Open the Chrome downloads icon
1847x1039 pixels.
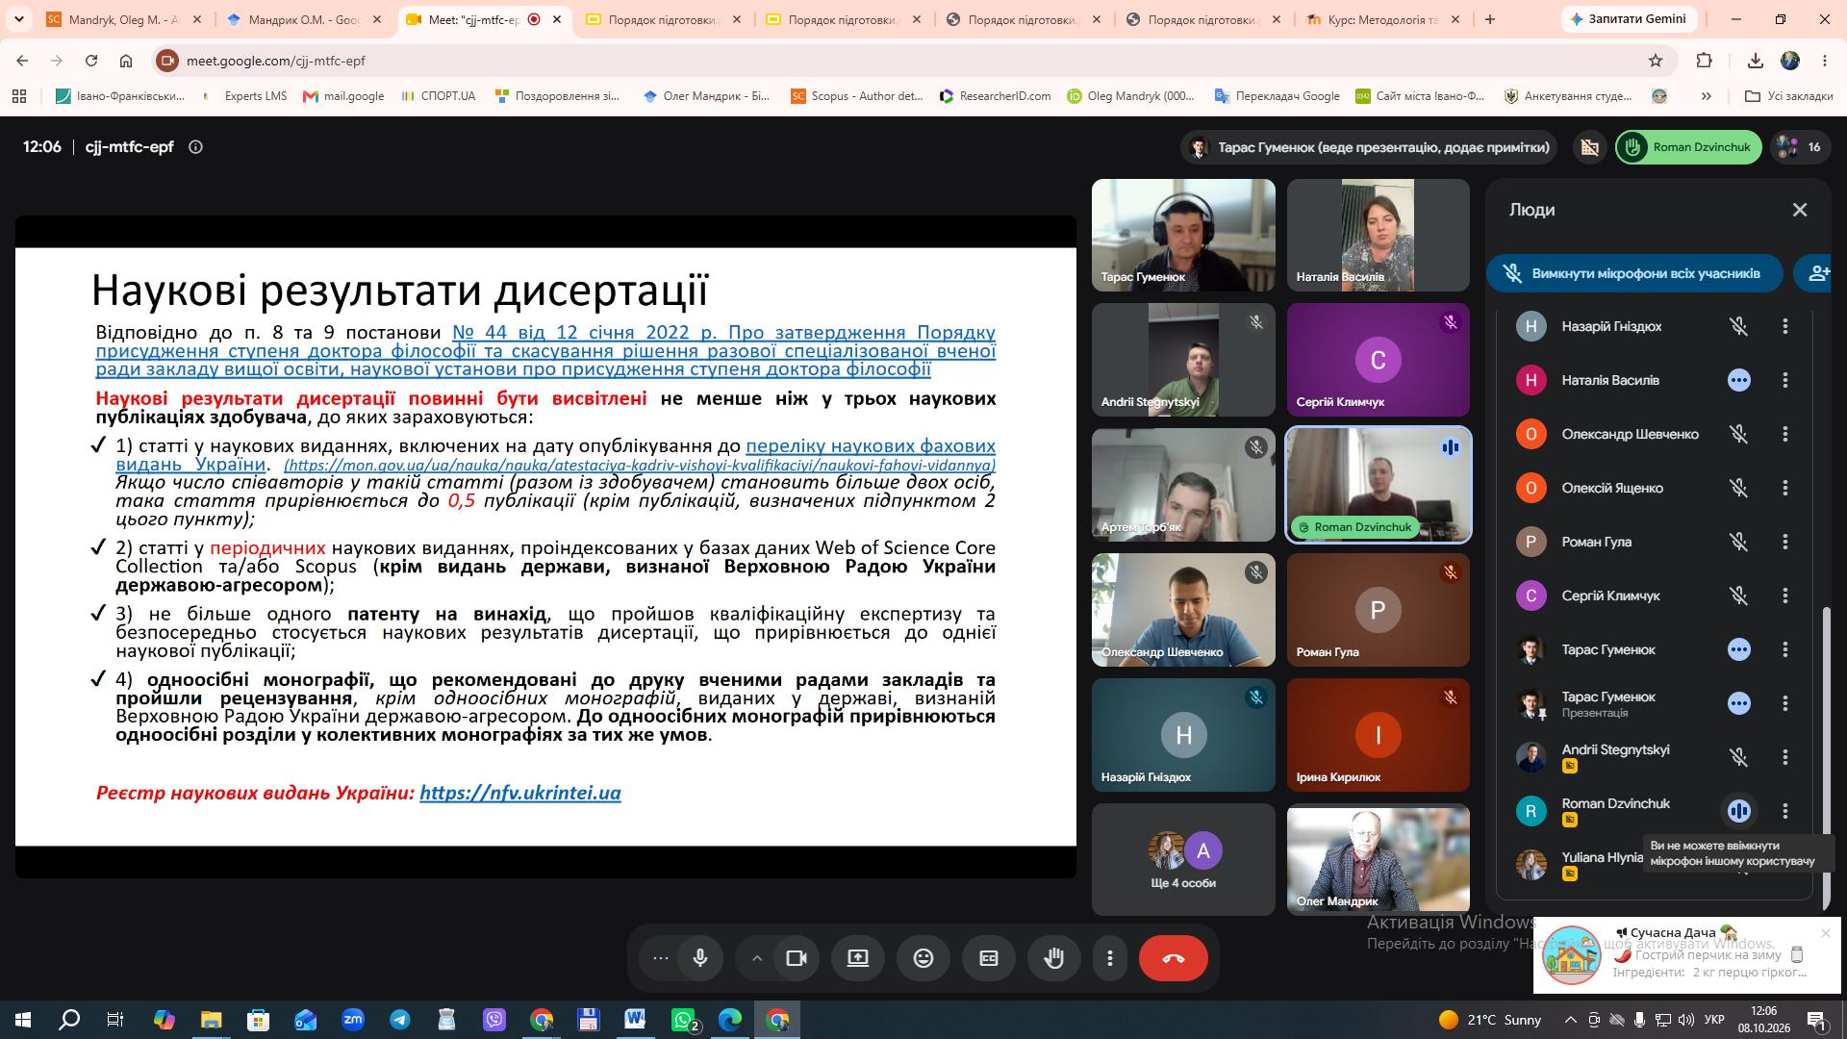tap(1755, 61)
